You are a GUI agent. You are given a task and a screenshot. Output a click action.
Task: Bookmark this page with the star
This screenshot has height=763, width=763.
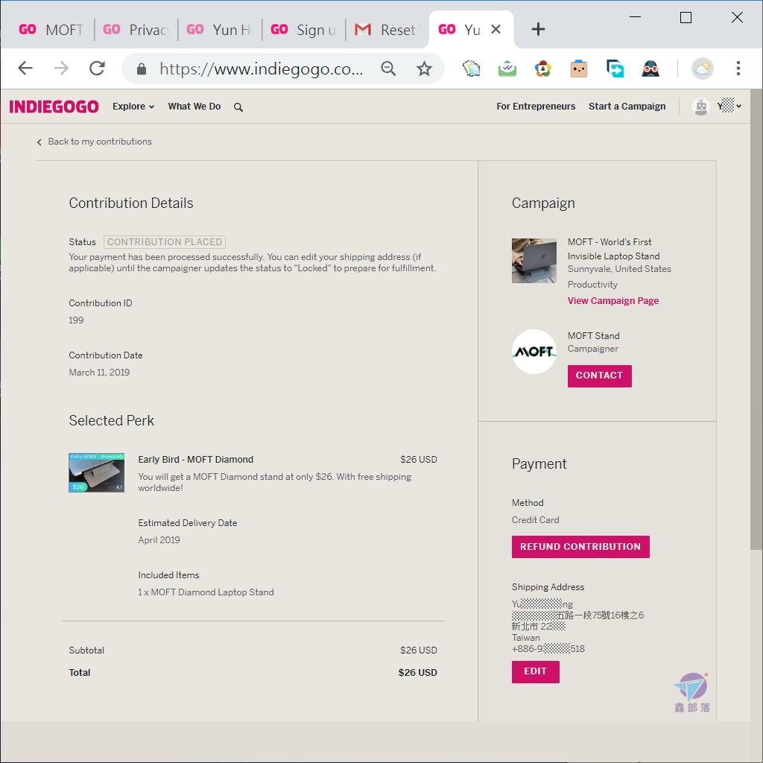point(424,69)
